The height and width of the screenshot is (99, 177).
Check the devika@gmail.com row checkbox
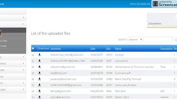33,91
